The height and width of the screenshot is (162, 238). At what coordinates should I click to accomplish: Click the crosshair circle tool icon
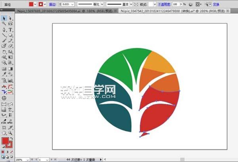tap(4, 98)
